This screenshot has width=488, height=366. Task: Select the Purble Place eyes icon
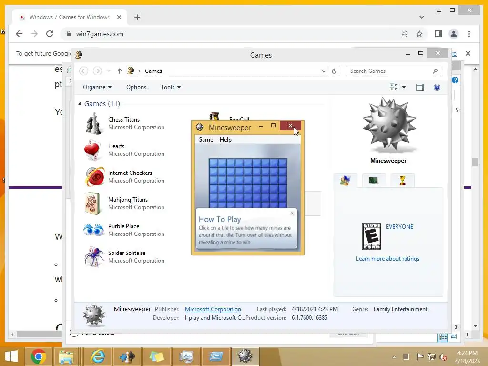pos(94,230)
